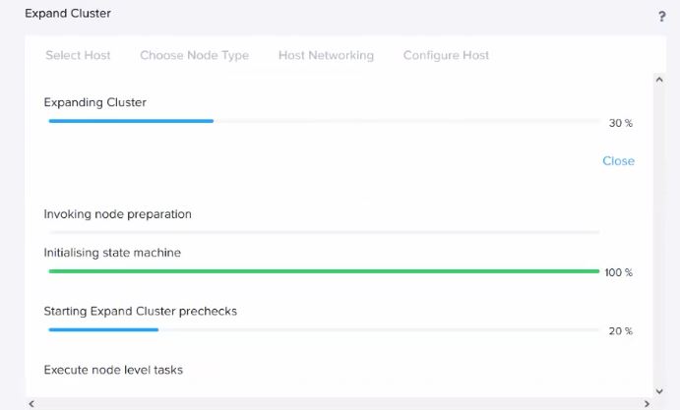This screenshot has width=680, height=410.
Task: Click the scroll right arrow
Action: tap(647, 402)
